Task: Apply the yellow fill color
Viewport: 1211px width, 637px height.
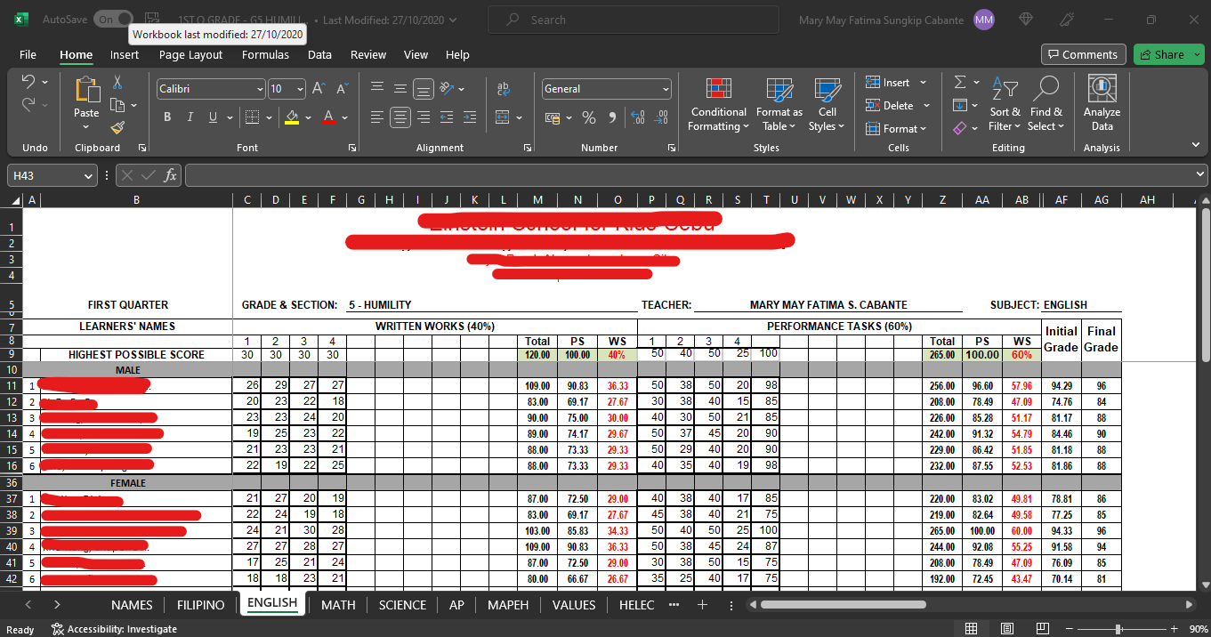Action: click(x=292, y=117)
